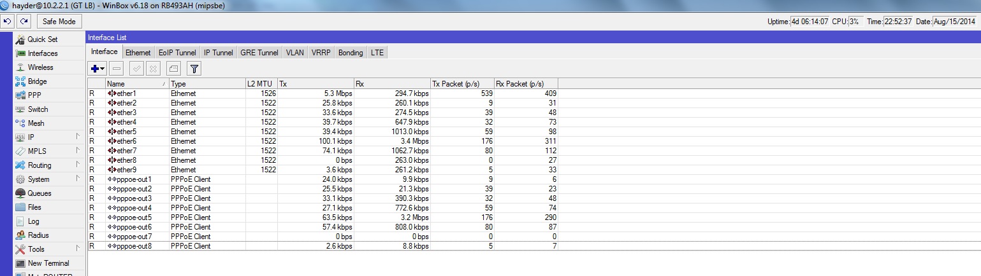The image size is (981, 276).
Task: Open Files in sidebar
Action: (x=50, y=207)
